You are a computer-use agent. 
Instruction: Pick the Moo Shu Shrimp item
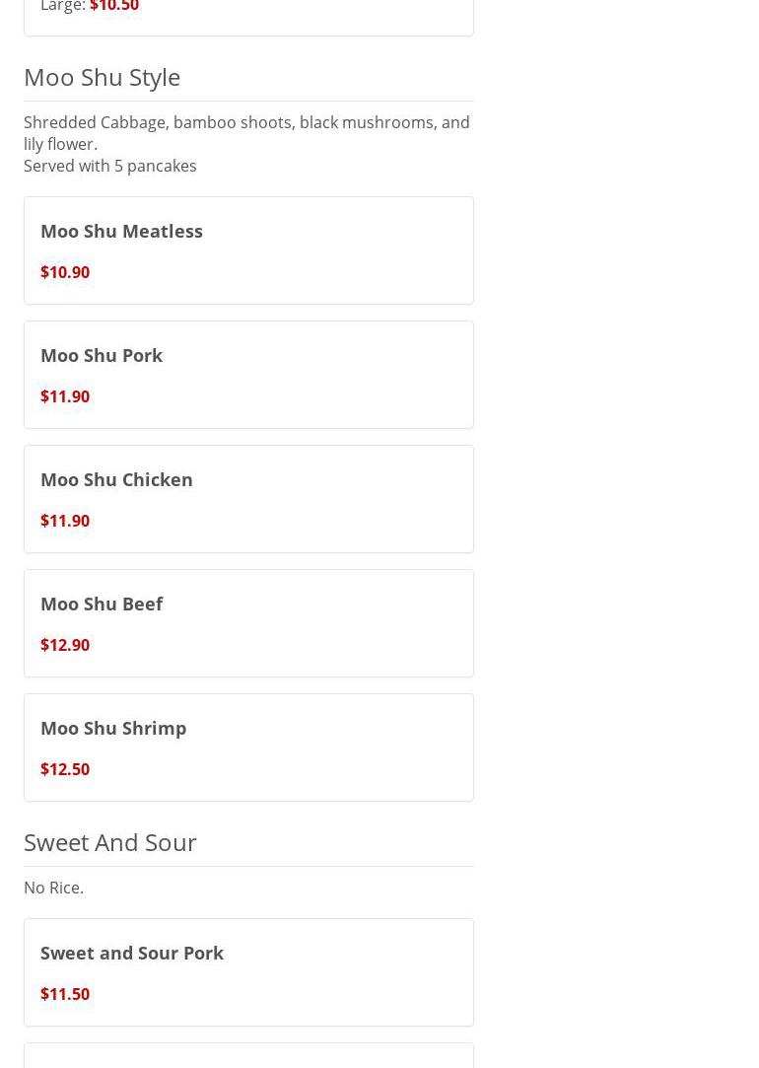pyautogui.click(x=113, y=728)
